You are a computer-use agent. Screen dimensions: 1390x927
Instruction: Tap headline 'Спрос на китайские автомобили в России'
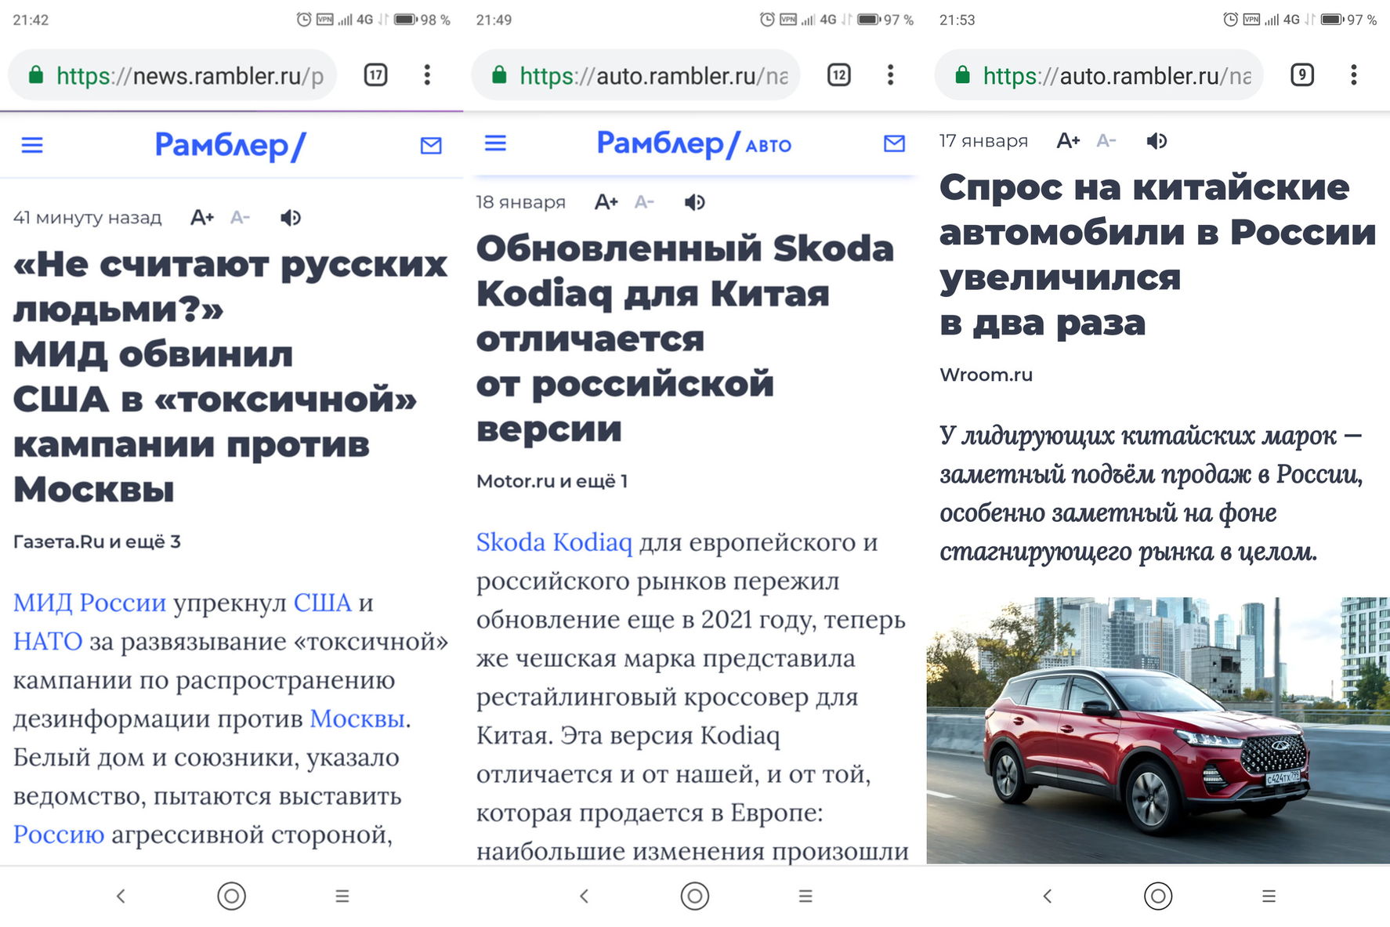click(x=1158, y=209)
